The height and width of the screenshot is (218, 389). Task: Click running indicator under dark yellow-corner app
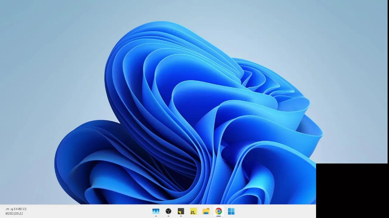click(x=181, y=216)
